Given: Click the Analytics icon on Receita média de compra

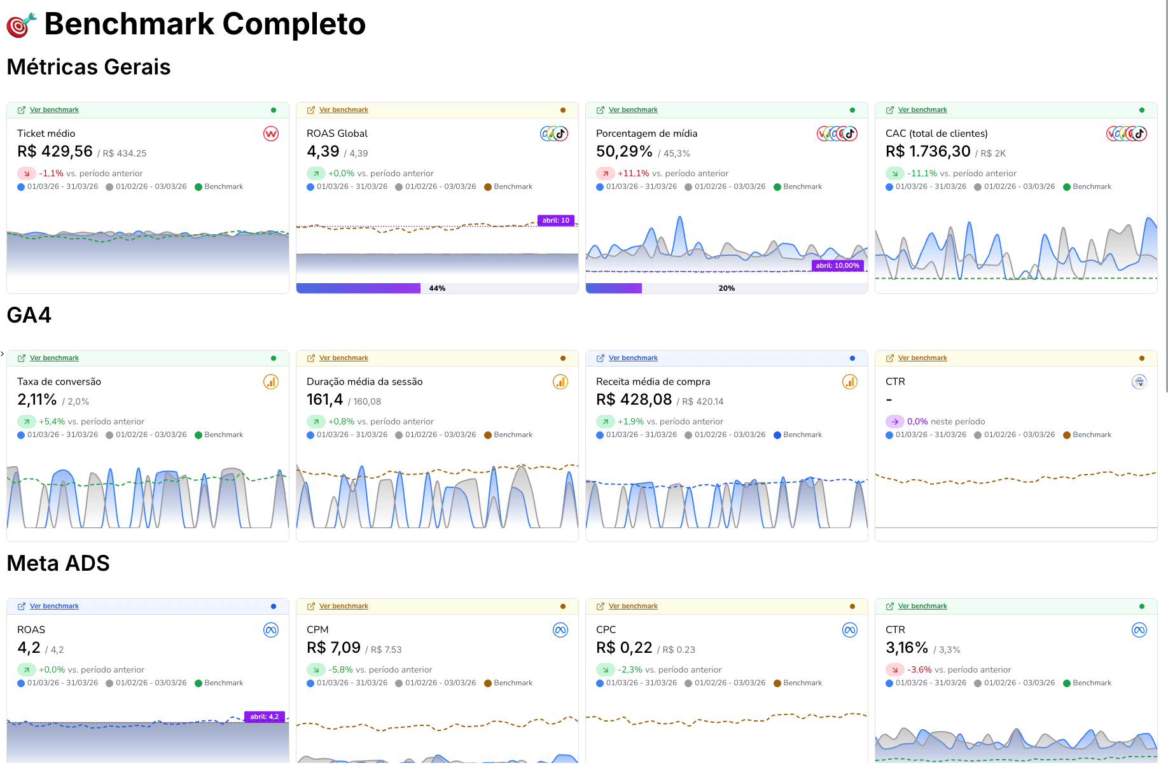Looking at the screenshot, I should click(x=850, y=382).
